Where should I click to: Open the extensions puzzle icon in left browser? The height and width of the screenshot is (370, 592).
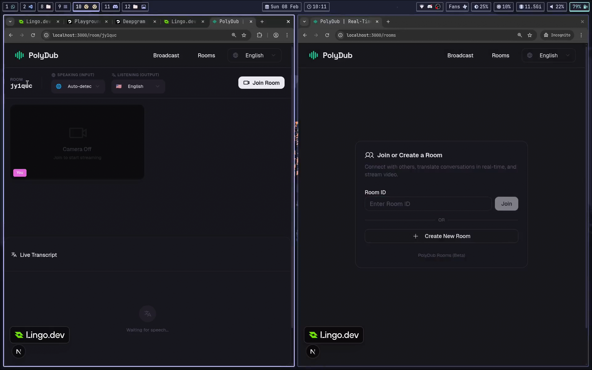click(x=260, y=35)
